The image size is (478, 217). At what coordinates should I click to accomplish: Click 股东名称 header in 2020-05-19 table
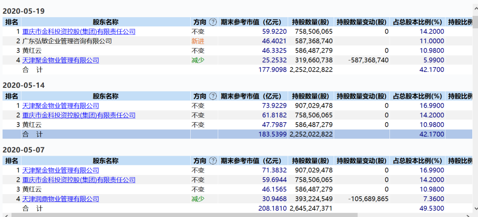[x=106, y=22]
